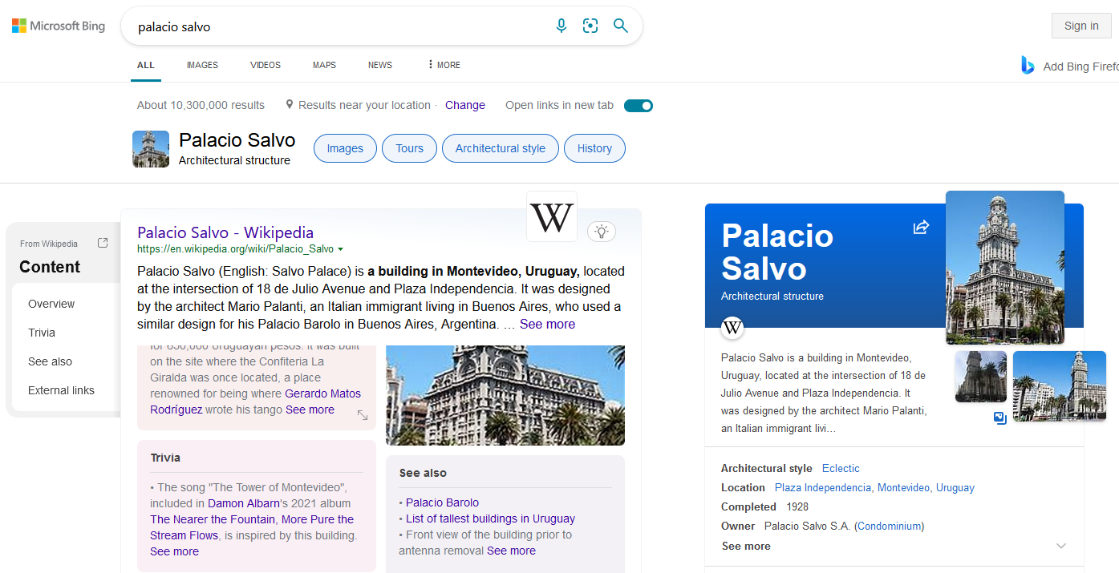Open the small Palacio Salvo header thumbnail

tap(151, 149)
